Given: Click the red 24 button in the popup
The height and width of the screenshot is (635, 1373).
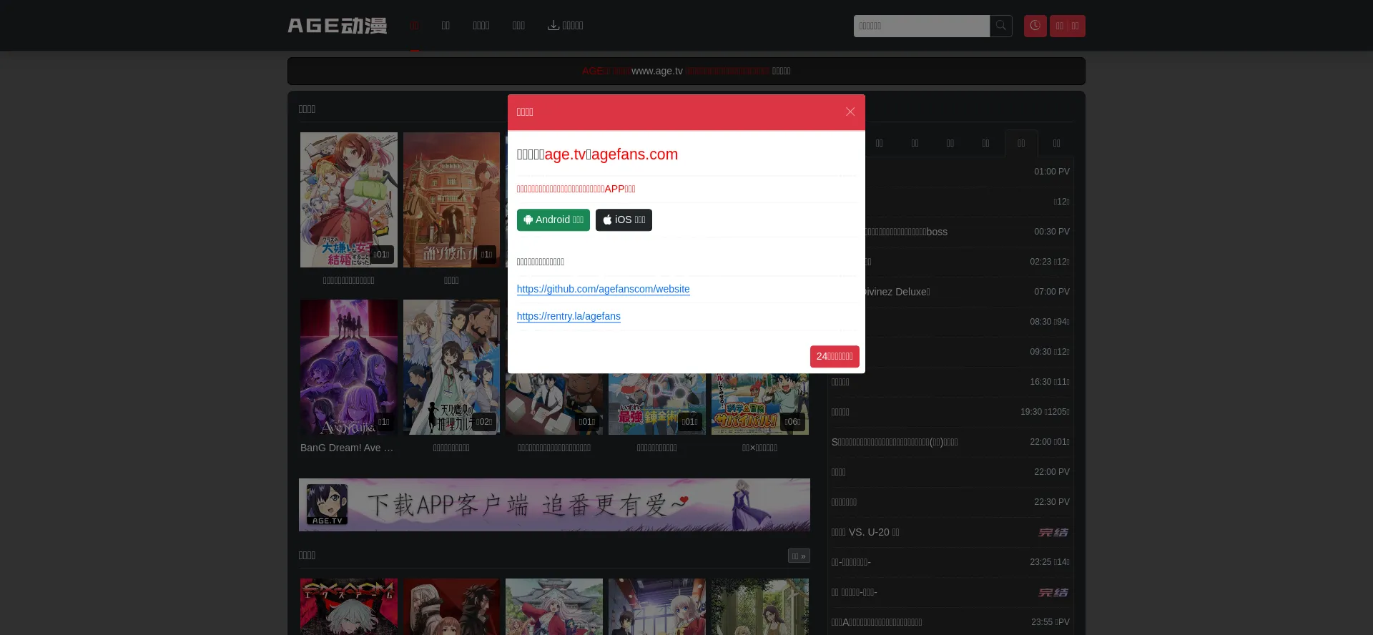Looking at the screenshot, I should (835, 356).
